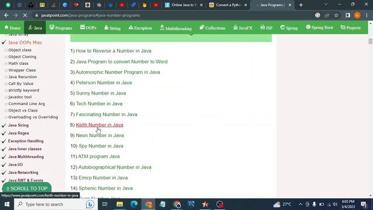
Task: Select javadoc tool in sidebar
Action: pyautogui.click(x=20, y=97)
